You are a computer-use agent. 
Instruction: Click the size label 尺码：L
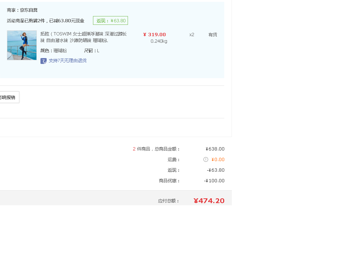(92, 51)
